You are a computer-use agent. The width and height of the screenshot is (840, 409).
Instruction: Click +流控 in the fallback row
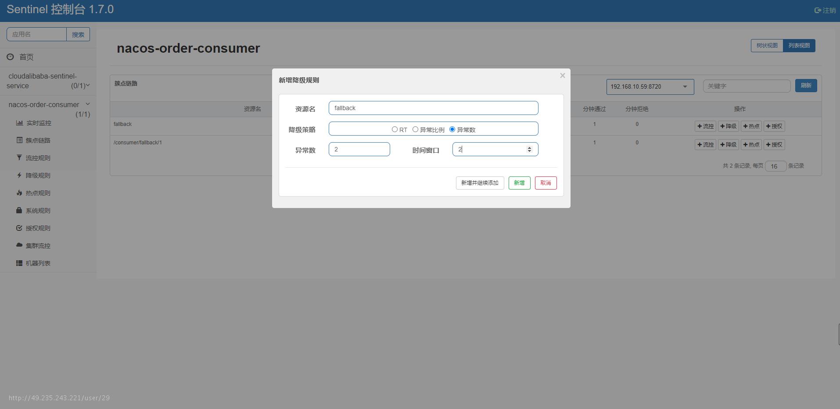(705, 126)
